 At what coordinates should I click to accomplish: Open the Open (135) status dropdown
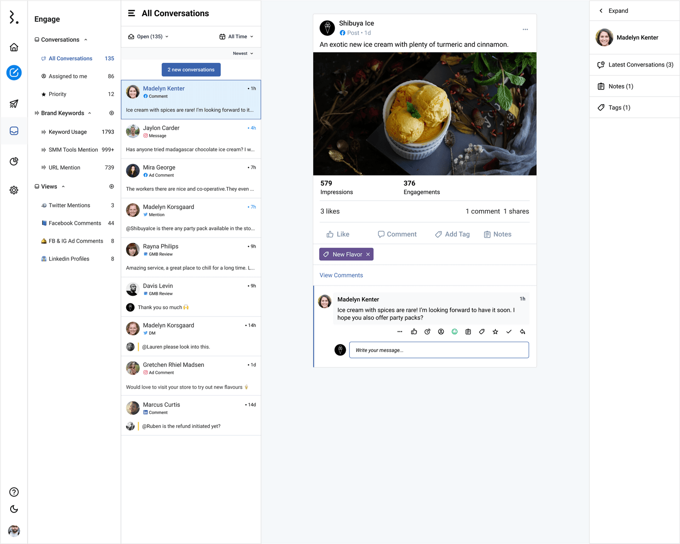point(148,37)
